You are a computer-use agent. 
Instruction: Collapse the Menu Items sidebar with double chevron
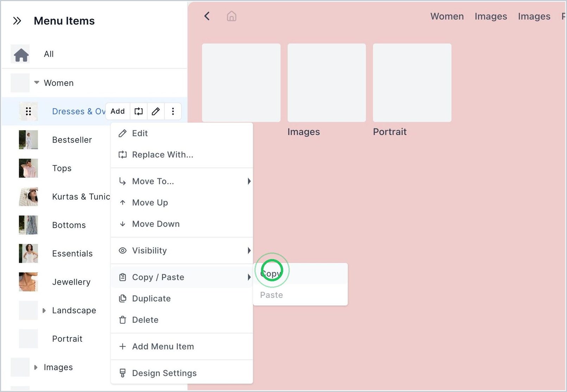(17, 21)
